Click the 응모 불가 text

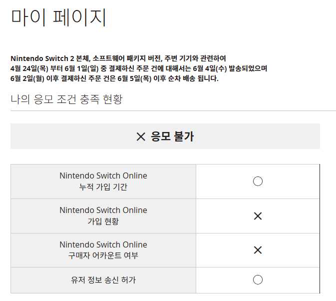click(172, 136)
